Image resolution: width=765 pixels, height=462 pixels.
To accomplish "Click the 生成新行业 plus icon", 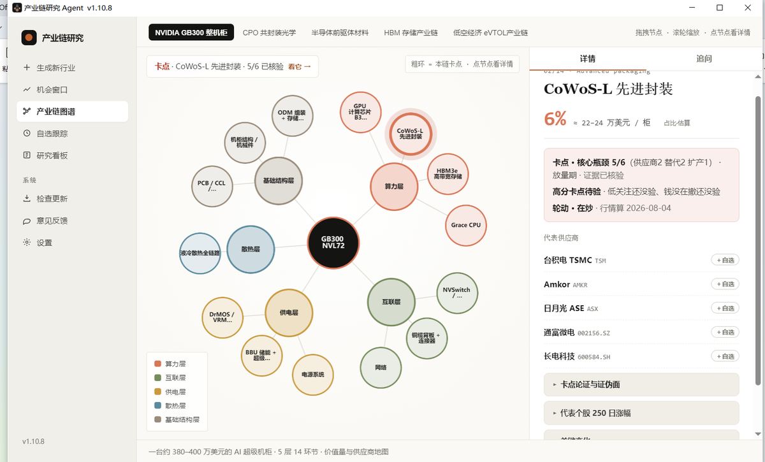I will point(26,68).
